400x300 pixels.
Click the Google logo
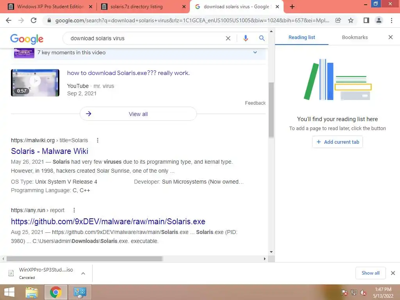click(x=27, y=39)
